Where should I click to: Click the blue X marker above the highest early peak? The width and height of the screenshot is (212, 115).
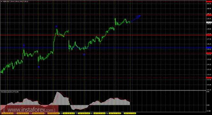pyautogui.click(x=56, y=26)
